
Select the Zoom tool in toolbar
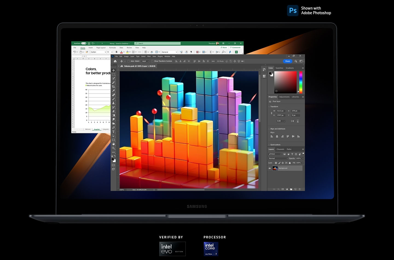click(x=114, y=148)
